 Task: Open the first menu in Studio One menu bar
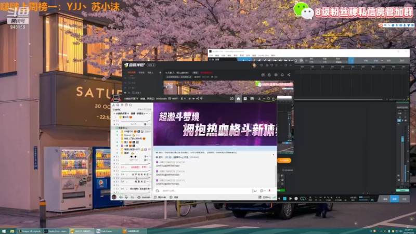(211, 56)
